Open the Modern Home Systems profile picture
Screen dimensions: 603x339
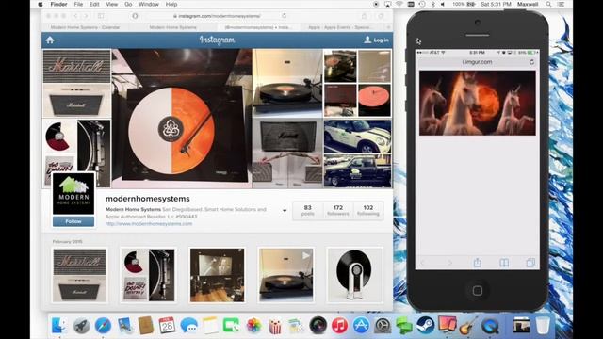(73, 193)
